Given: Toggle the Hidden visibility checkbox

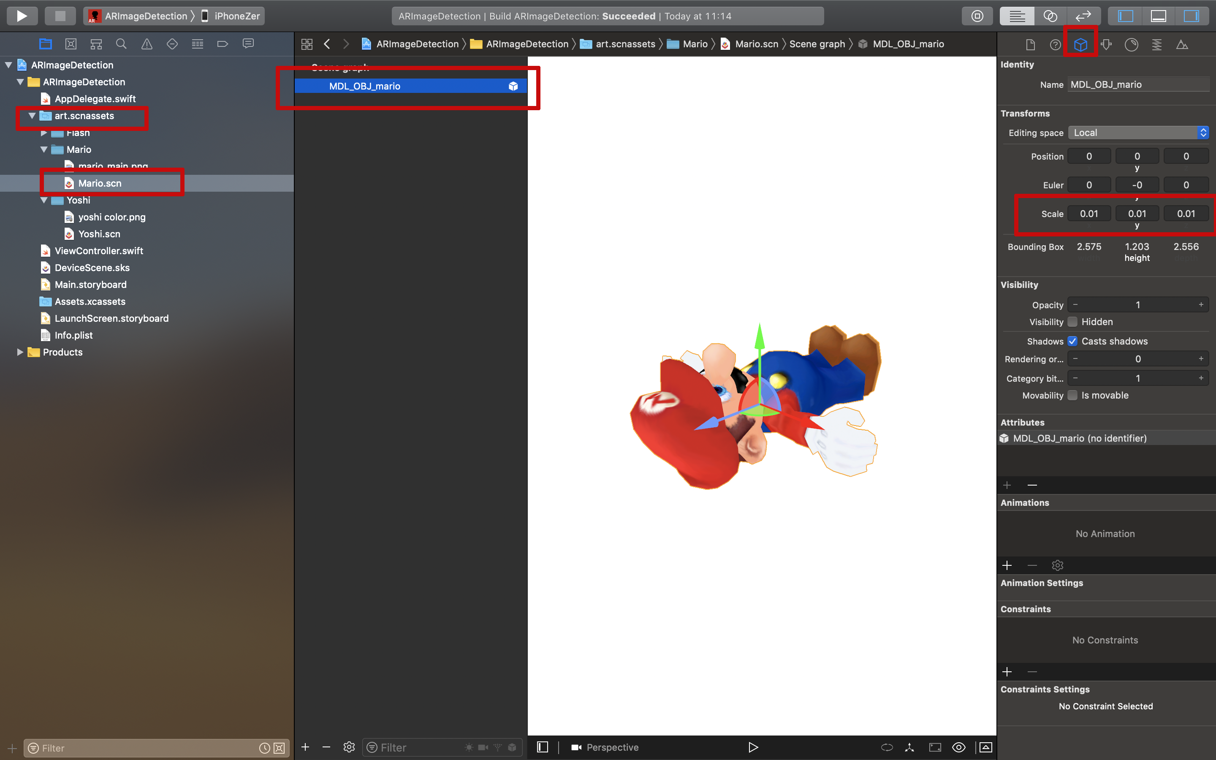Looking at the screenshot, I should click(1072, 322).
